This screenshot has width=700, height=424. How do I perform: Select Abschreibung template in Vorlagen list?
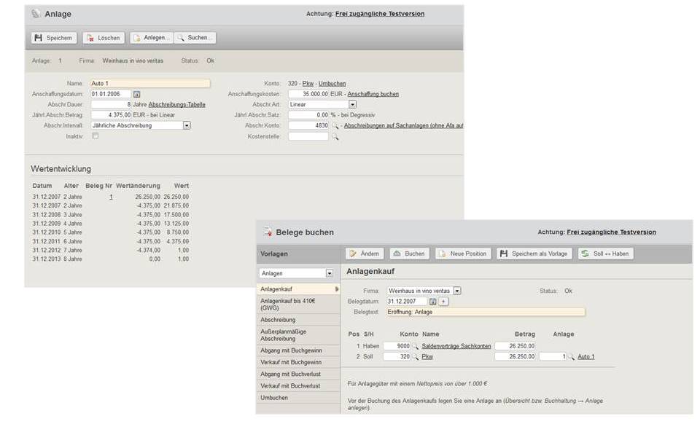tap(278, 318)
